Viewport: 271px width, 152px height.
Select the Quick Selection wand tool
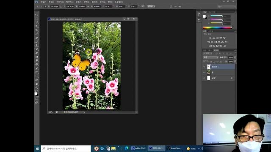(x=37, y=26)
